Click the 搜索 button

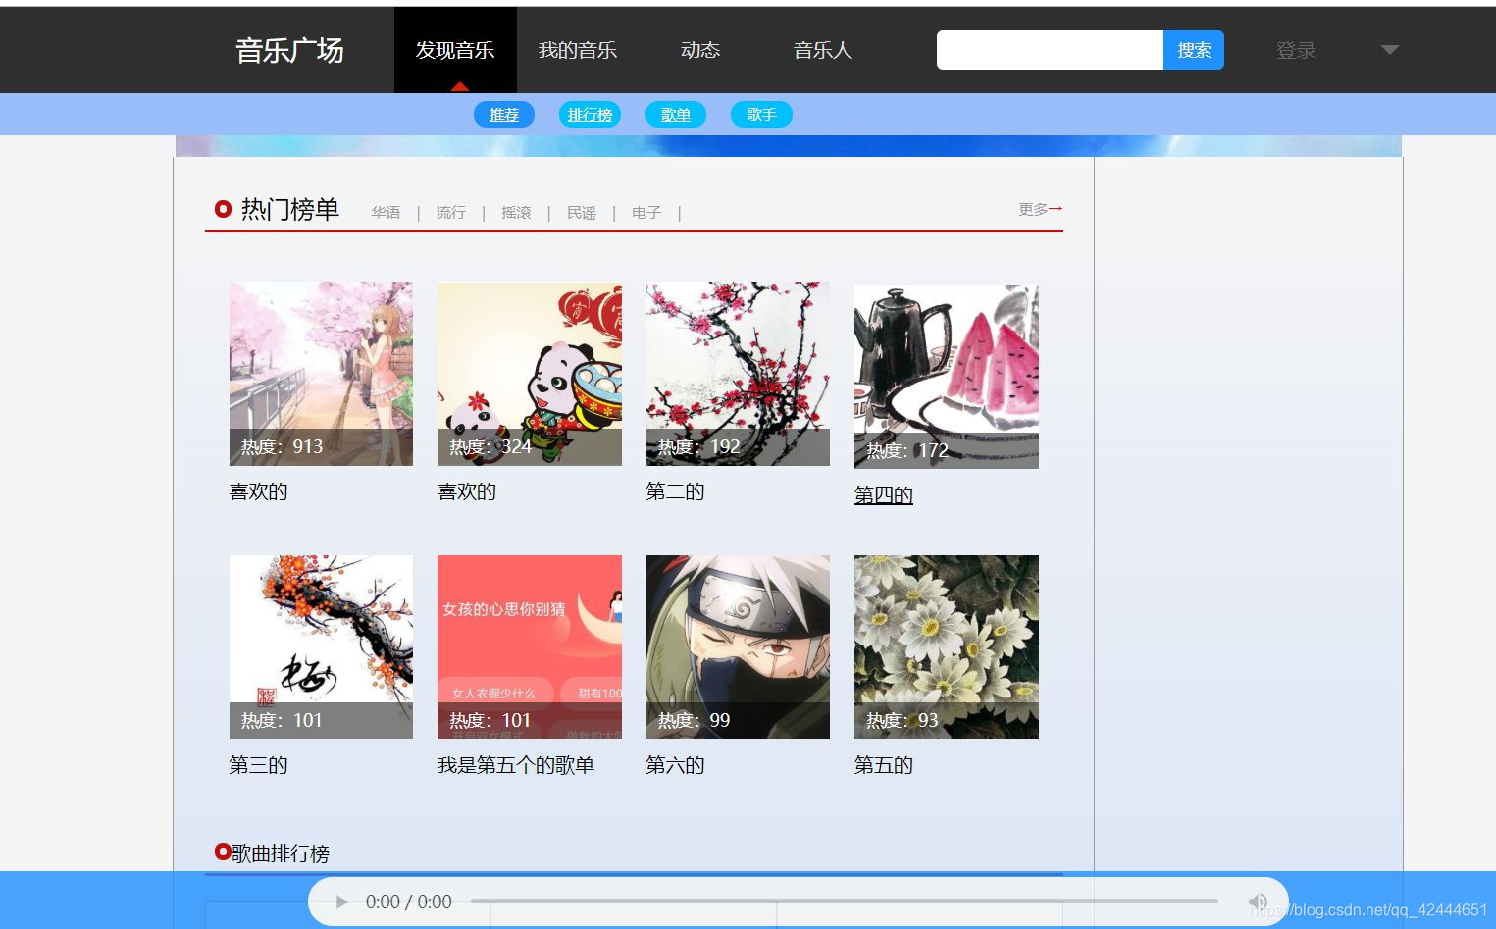1194,50
